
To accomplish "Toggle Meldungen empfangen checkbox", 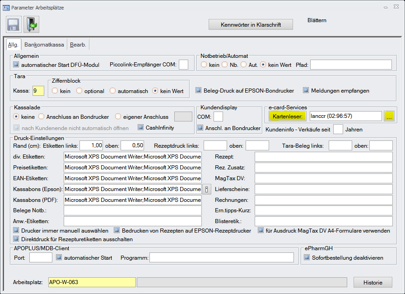I will tap(306, 91).
